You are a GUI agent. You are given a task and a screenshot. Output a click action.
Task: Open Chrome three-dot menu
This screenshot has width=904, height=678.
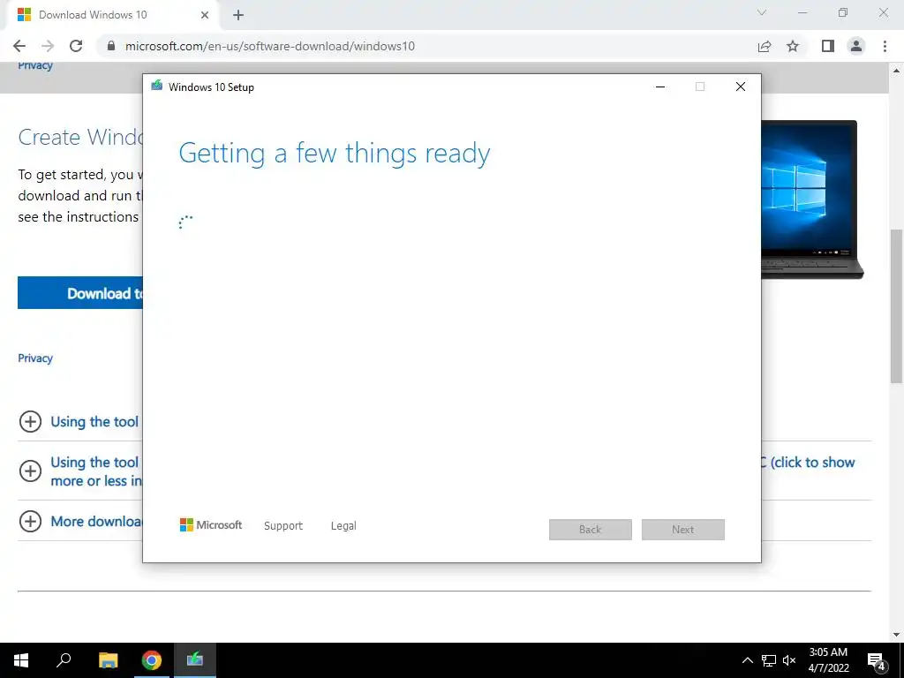click(885, 46)
